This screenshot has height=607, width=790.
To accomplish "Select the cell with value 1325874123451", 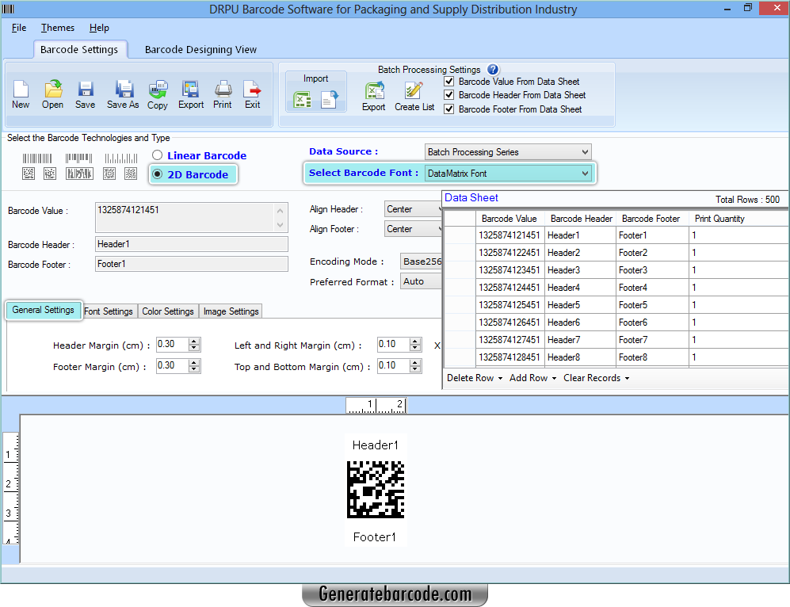I will [x=509, y=270].
